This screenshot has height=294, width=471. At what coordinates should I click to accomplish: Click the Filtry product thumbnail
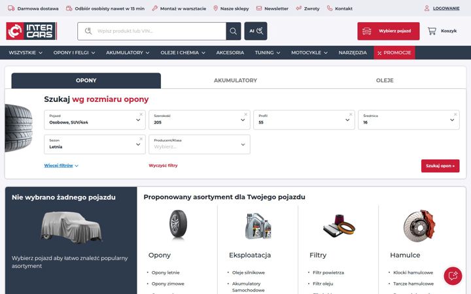click(x=339, y=225)
